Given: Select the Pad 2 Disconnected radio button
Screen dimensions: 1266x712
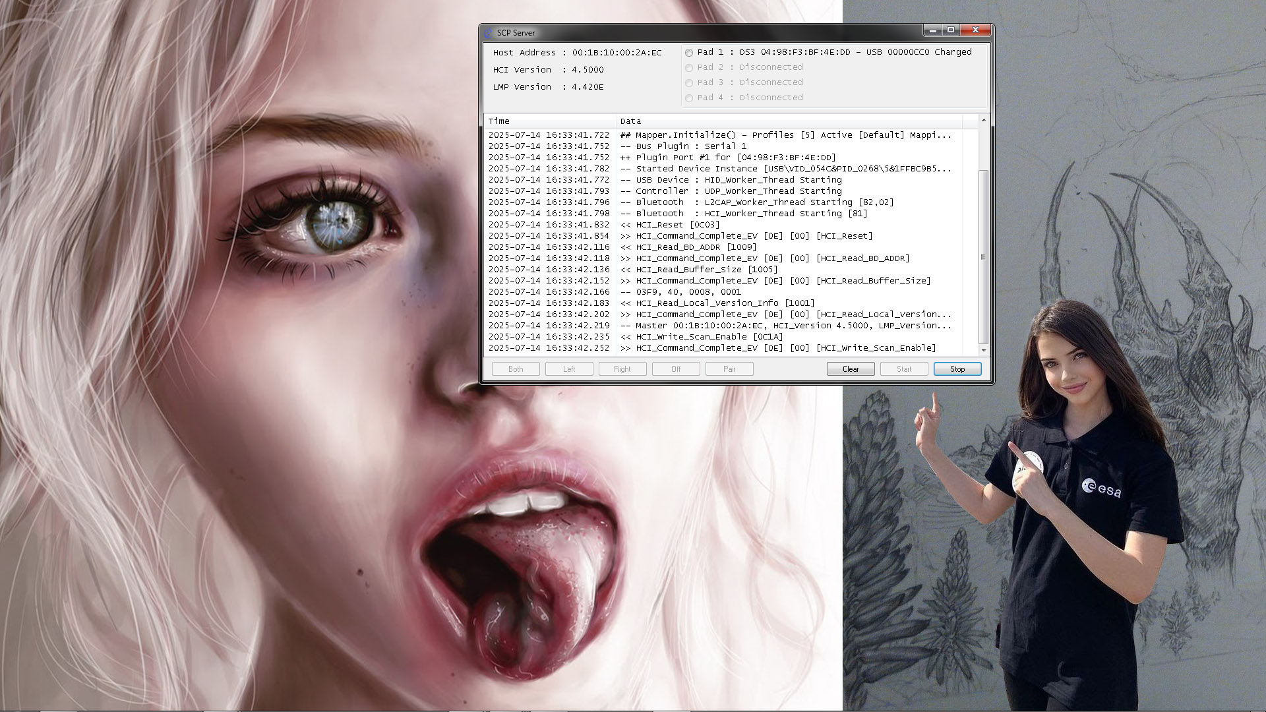Looking at the screenshot, I should point(689,68).
